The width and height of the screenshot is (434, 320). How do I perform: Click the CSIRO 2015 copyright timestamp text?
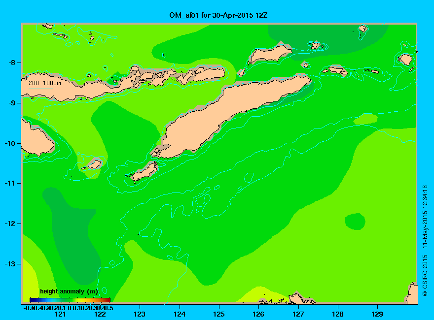pyautogui.click(x=425, y=240)
